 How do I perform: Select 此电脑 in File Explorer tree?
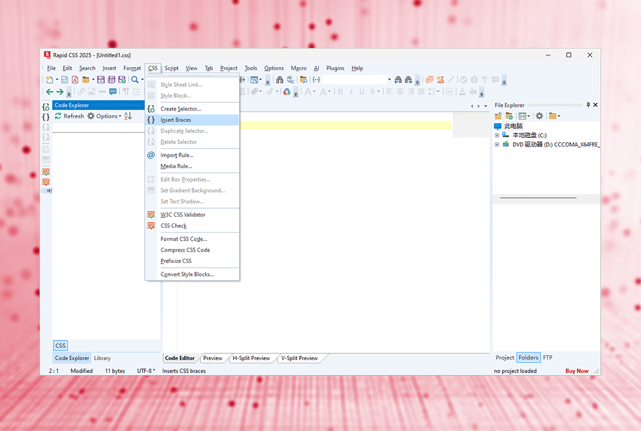tap(513, 126)
